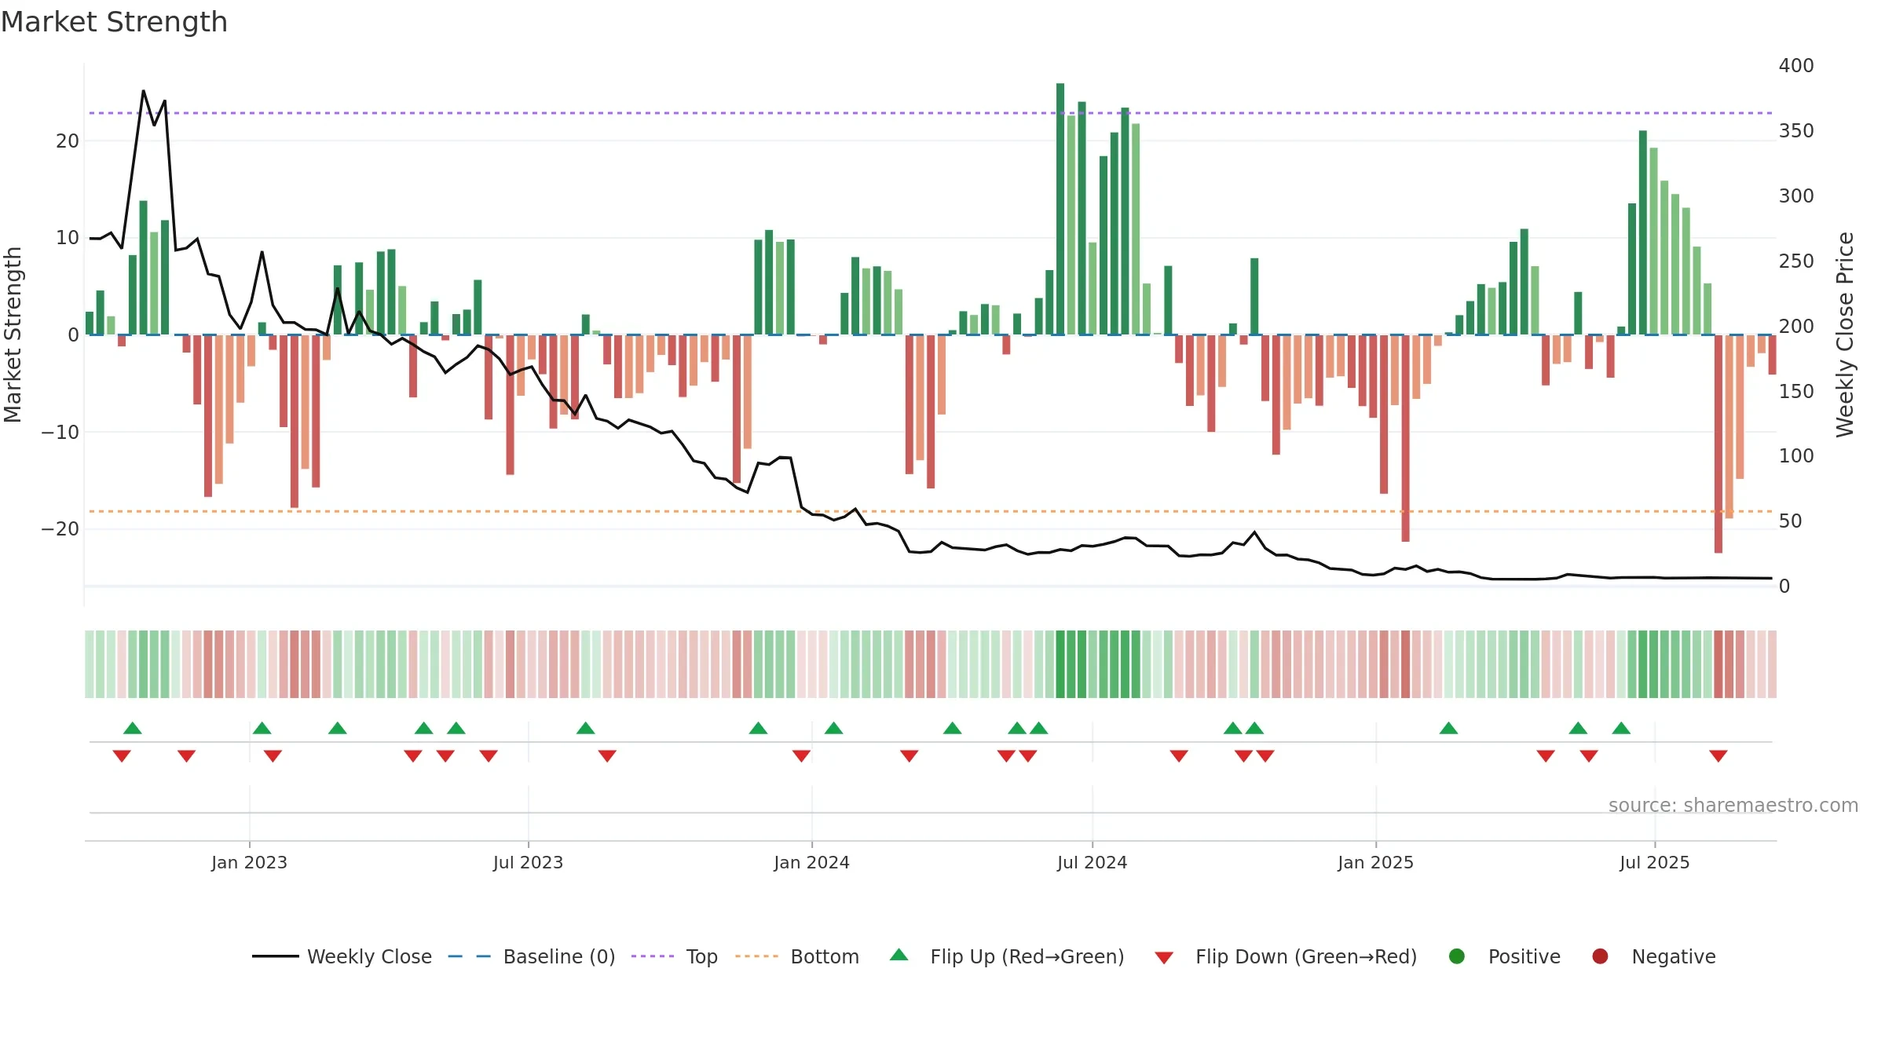
Task: Select the earliest red Flip Down marker
Action: point(122,756)
